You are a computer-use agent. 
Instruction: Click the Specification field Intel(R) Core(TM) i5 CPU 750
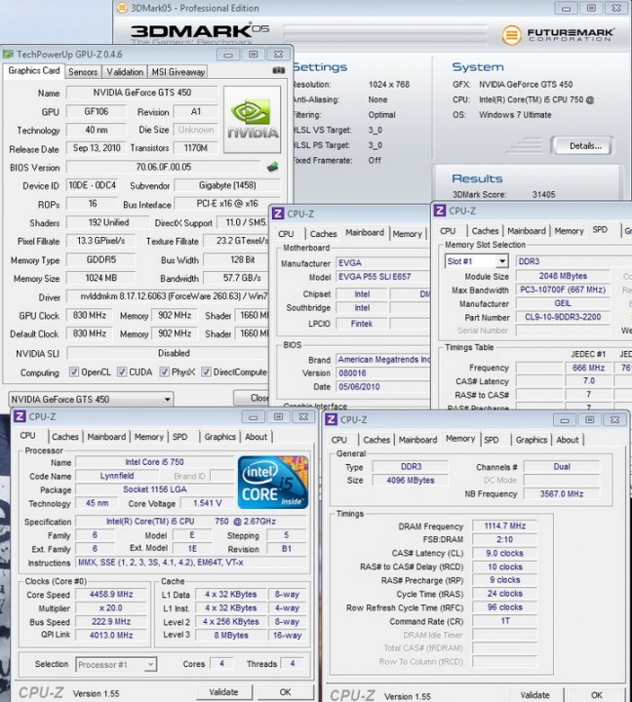(191, 522)
